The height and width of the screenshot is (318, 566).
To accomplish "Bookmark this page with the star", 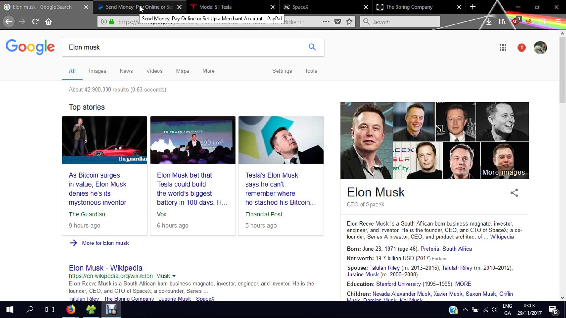I will [349, 21].
